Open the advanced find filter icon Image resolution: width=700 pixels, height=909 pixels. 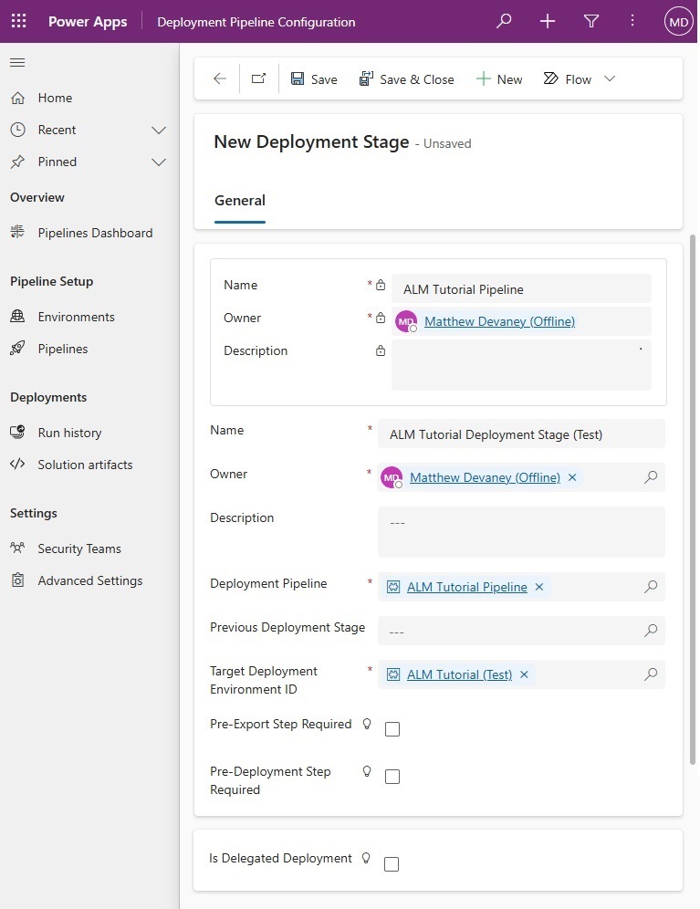click(x=591, y=22)
